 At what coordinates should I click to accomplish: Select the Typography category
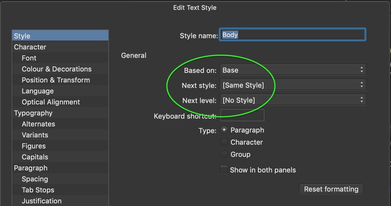(33, 113)
